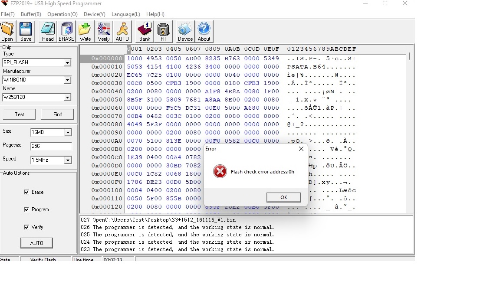The width and height of the screenshot is (500, 281).
Task: Open the Language(L) menu
Action: click(x=125, y=14)
